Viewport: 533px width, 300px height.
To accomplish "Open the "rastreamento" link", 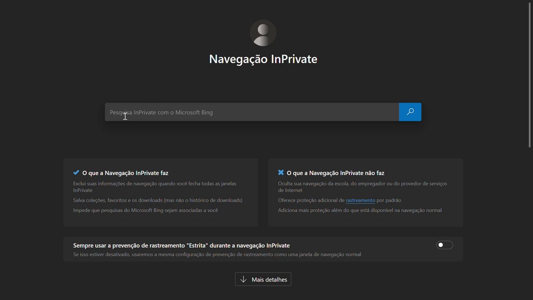I will (x=360, y=200).
